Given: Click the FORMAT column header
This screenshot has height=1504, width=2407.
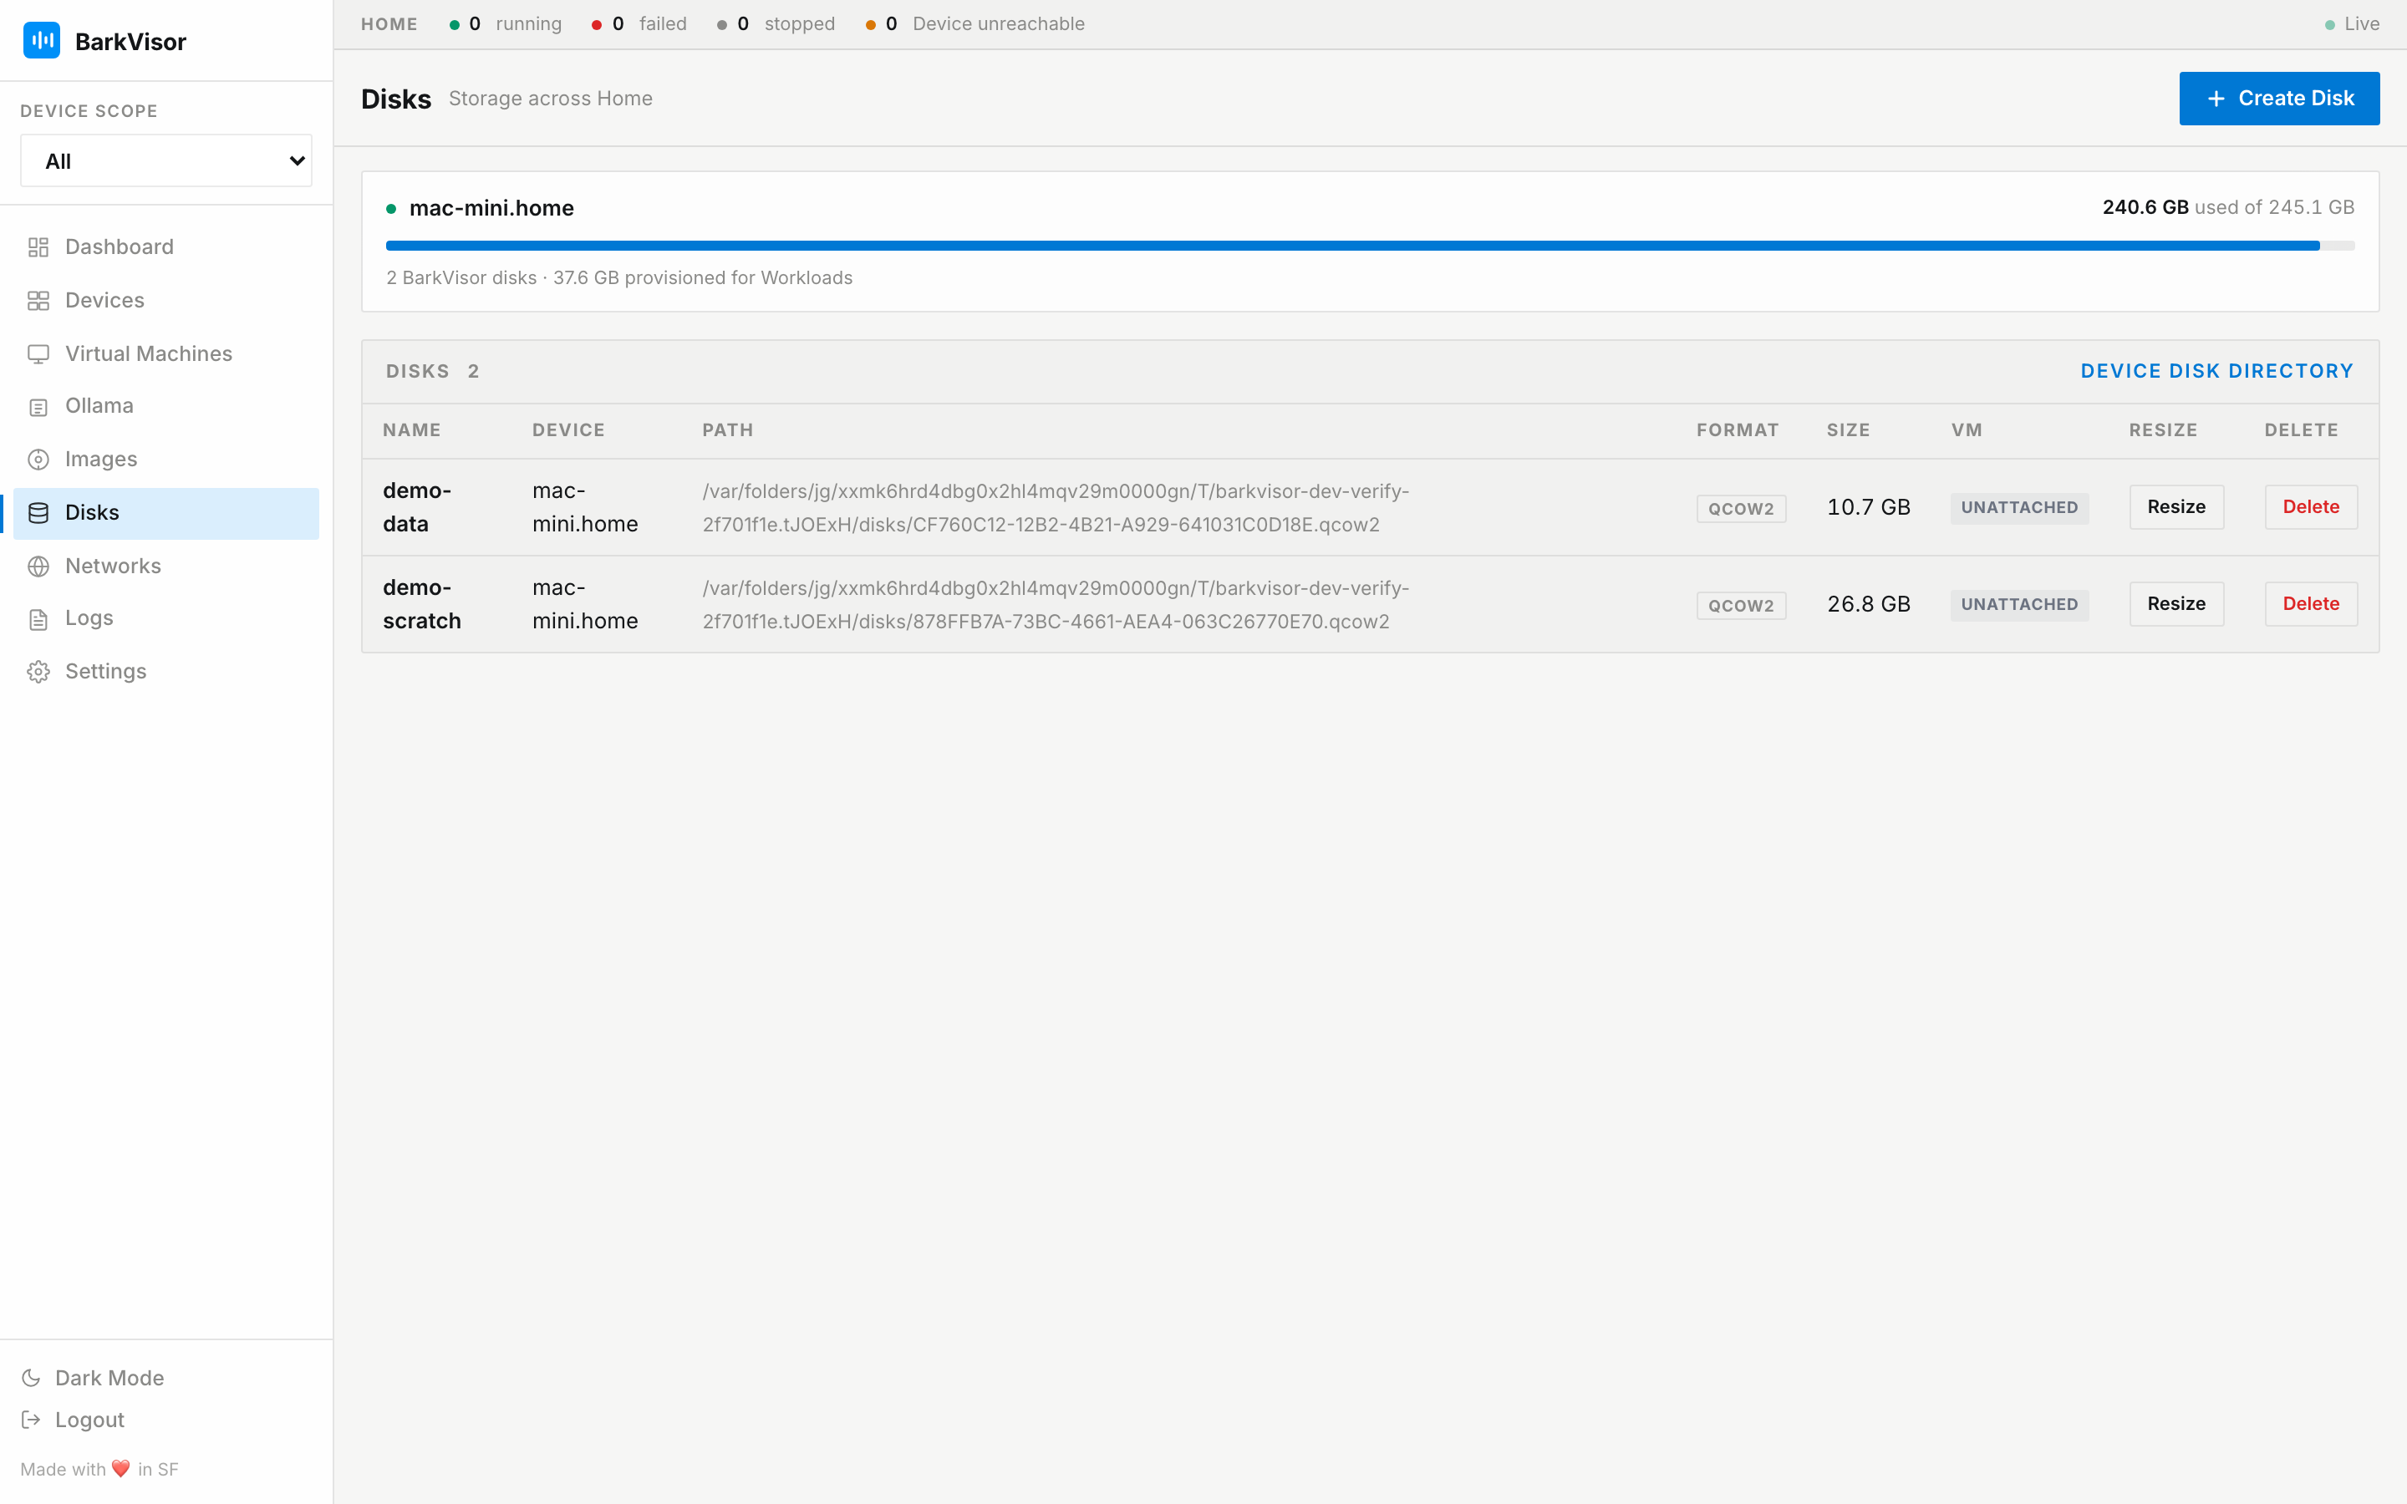Looking at the screenshot, I should [1737, 429].
